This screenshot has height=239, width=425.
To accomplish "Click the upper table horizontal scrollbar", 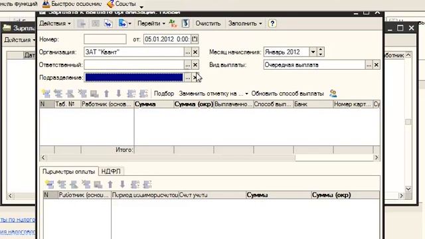I will 210,157.
